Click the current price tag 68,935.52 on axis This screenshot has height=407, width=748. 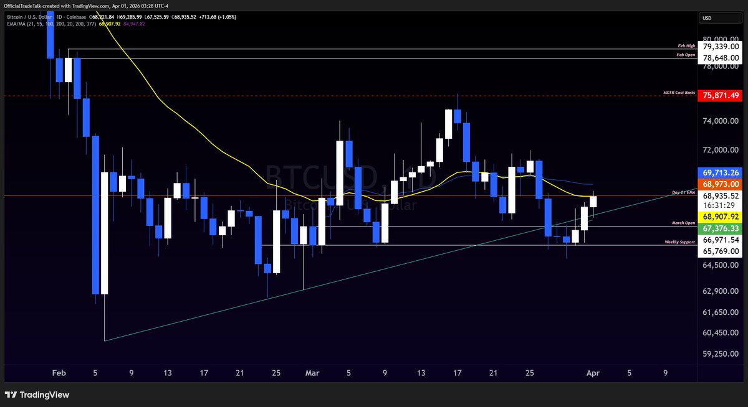click(x=721, y=195)
